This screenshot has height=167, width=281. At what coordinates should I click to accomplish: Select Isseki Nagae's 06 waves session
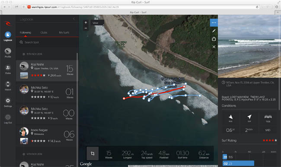47,136
